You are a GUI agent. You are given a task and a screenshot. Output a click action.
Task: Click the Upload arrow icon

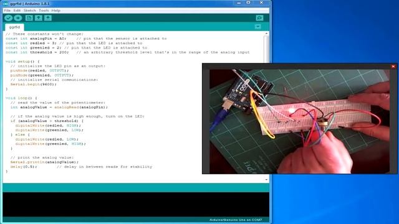click(x=18, y=18)
